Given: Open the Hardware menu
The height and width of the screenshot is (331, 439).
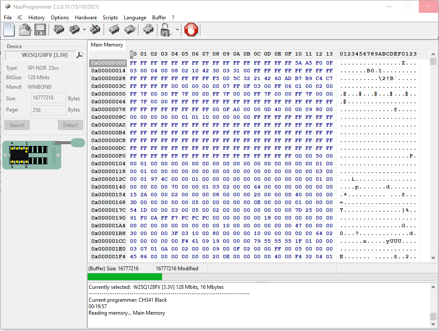Looking at the screenshot, I should coord(86,18).
